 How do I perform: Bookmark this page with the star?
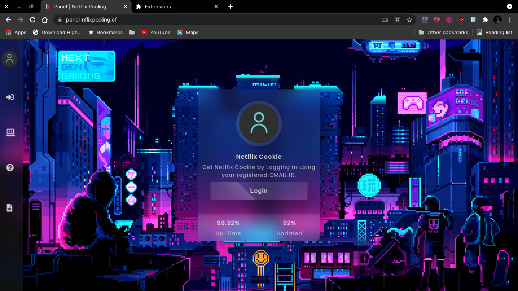click(410, 20)
